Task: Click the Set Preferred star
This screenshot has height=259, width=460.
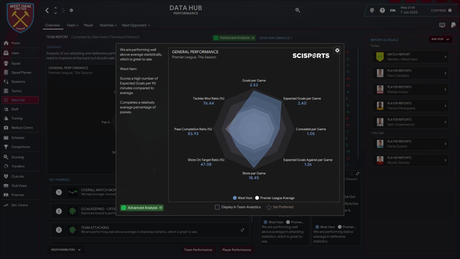Action: pyautogui.click(x=269, y=207)
